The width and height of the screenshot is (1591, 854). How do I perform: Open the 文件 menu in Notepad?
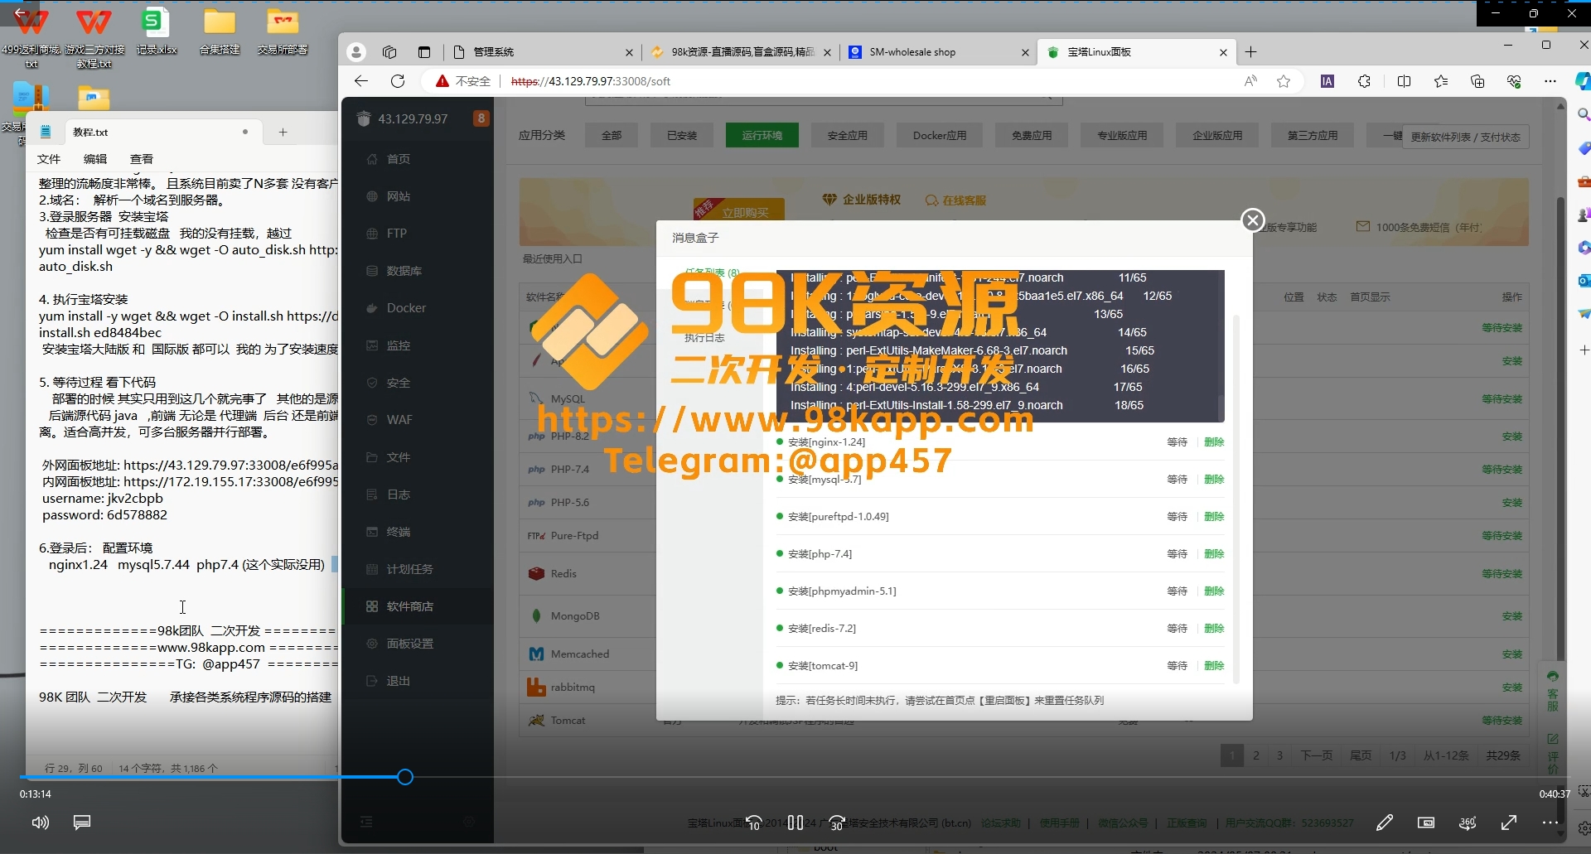[x=49, y=159]
